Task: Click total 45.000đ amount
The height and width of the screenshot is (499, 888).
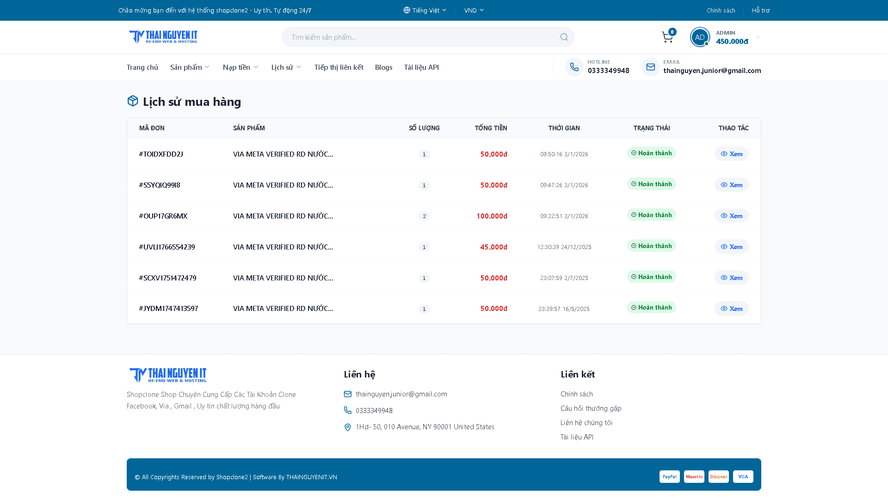Action: tap(493, 247)
